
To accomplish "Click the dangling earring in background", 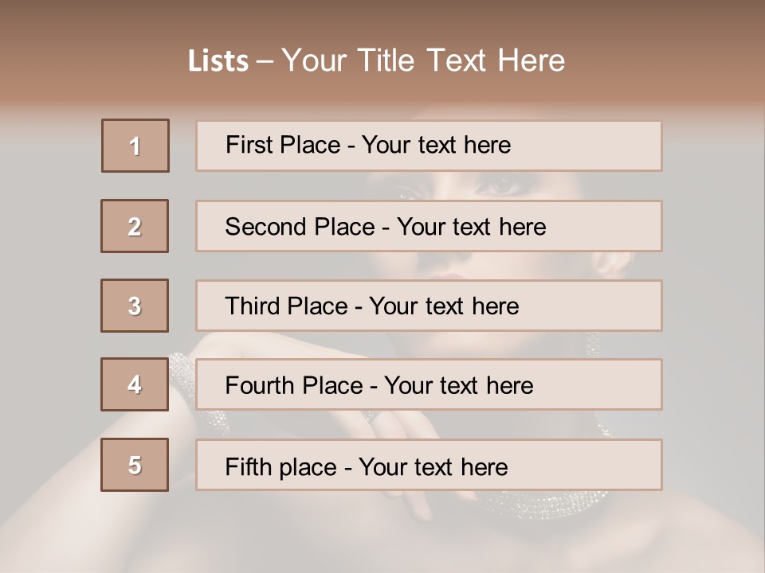I will [x=593, y=345].
